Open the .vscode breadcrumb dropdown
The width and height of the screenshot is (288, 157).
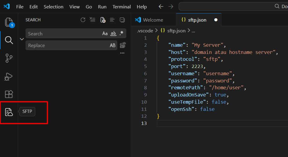[x=145, y=31]
